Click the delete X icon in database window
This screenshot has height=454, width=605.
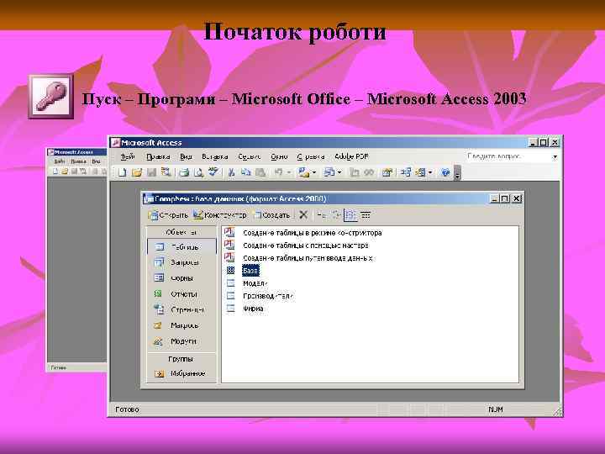pyautogui.click(x=303, y=215)
